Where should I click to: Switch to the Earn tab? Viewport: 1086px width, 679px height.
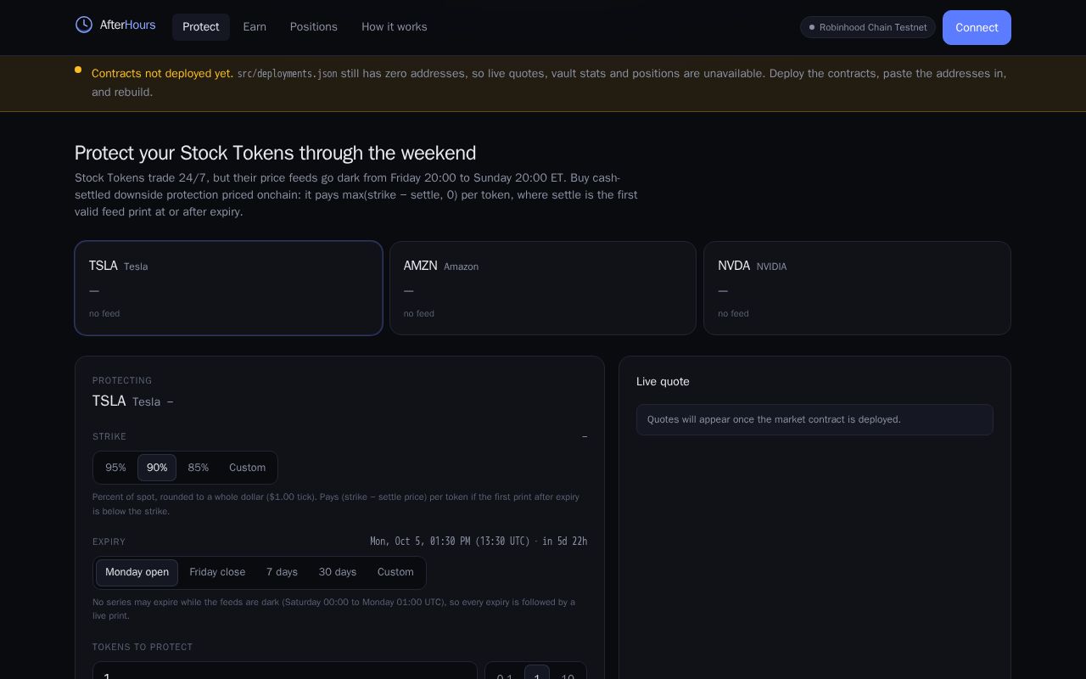click(255, 27)
